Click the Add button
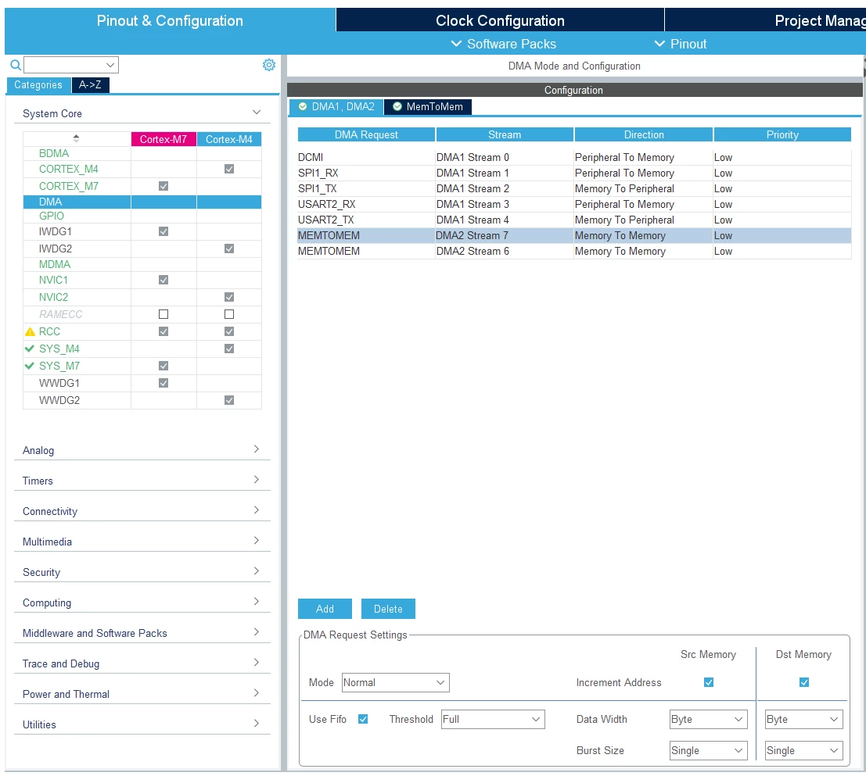Viewport: 866px width, 776px height. click(325, 609)
